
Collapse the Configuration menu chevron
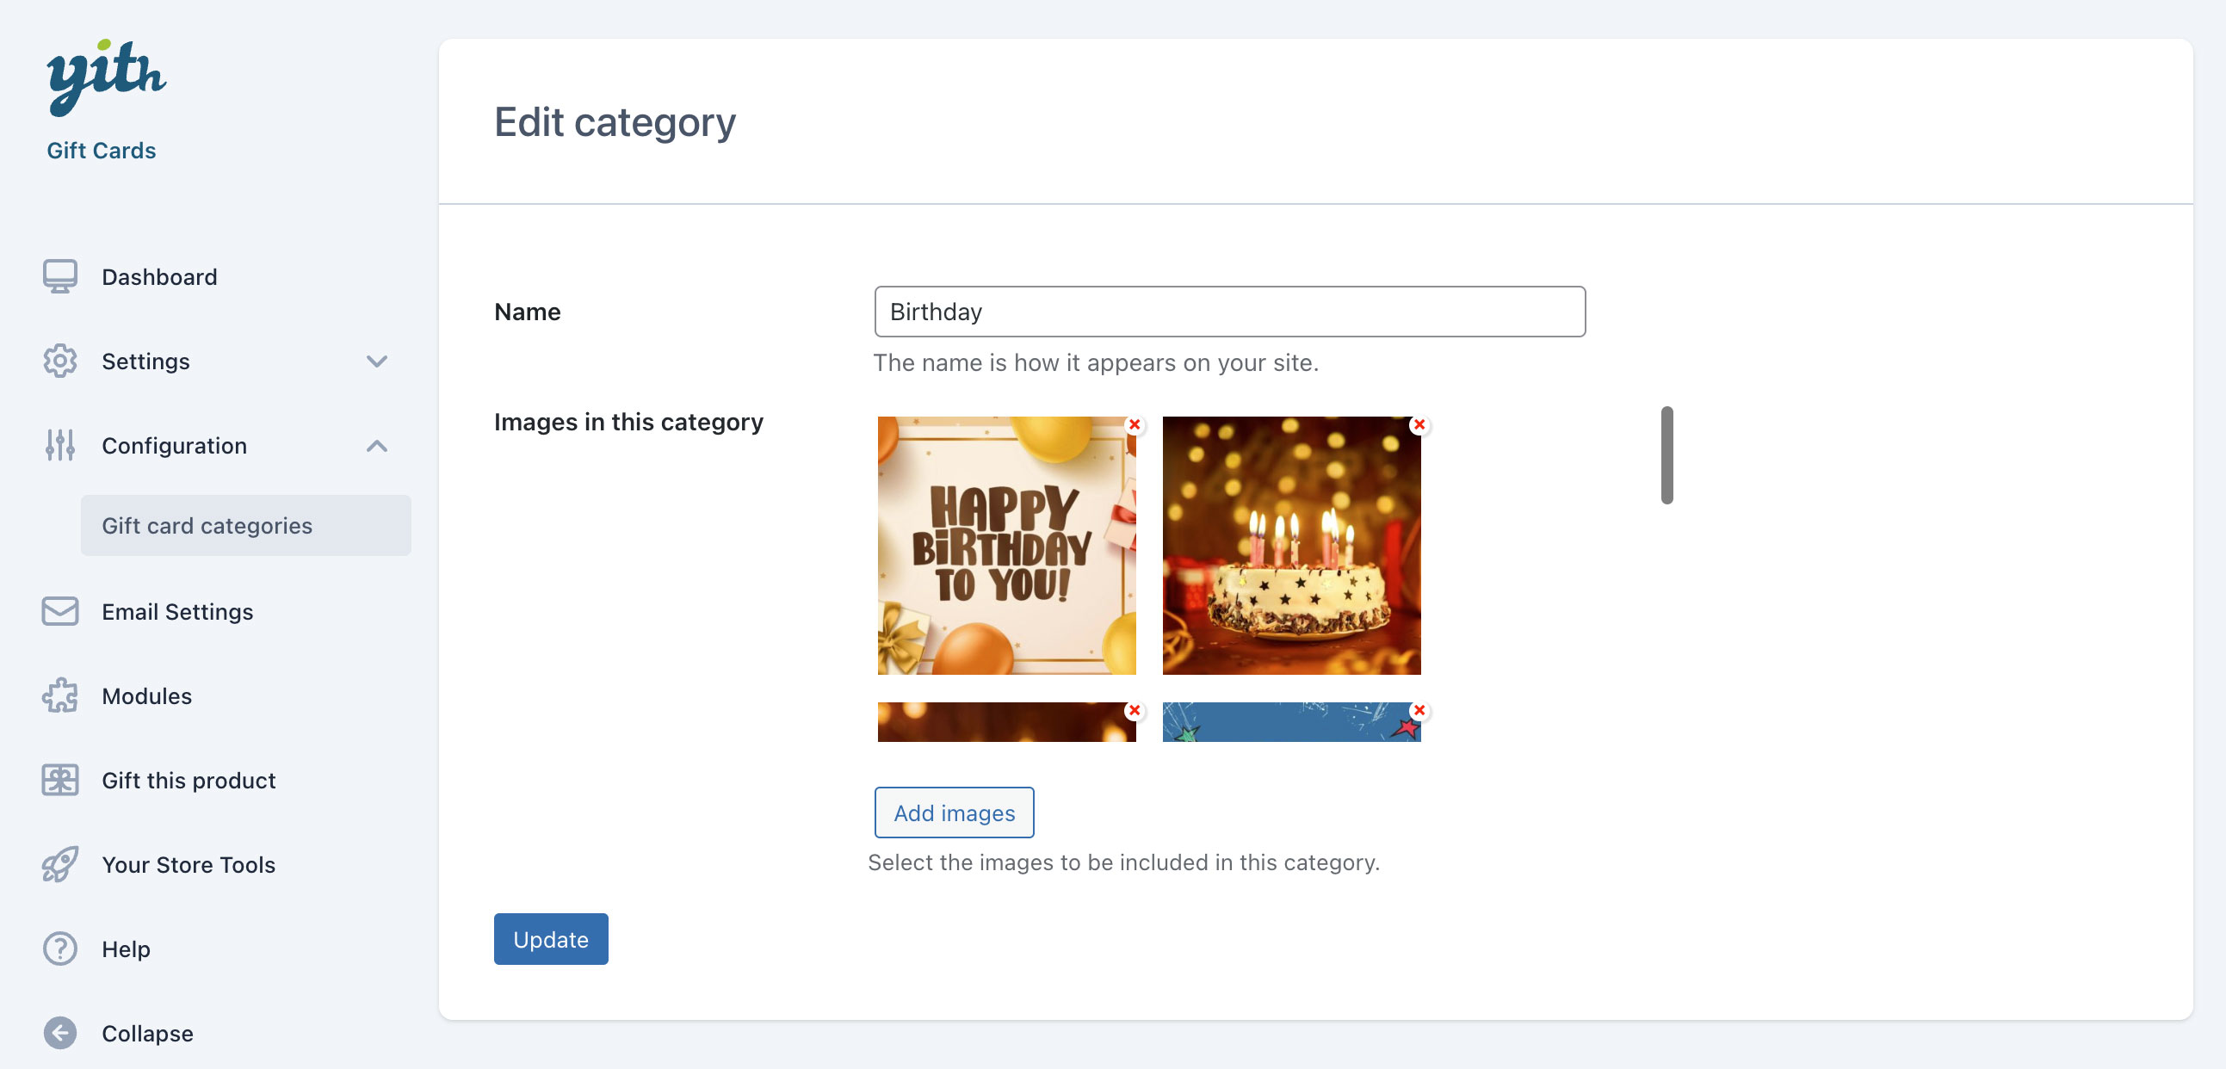pyautogui.click(x=376, y=445)
